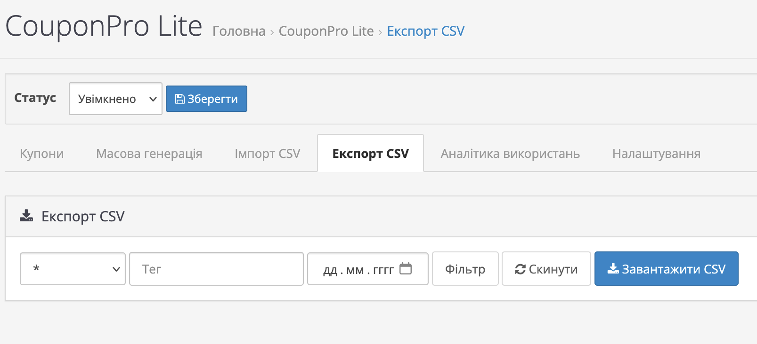Go to Головна breadcrumb link

pos(239,31)
